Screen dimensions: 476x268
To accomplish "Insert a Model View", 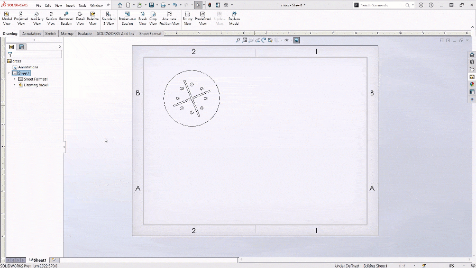I will click(7, 19).
